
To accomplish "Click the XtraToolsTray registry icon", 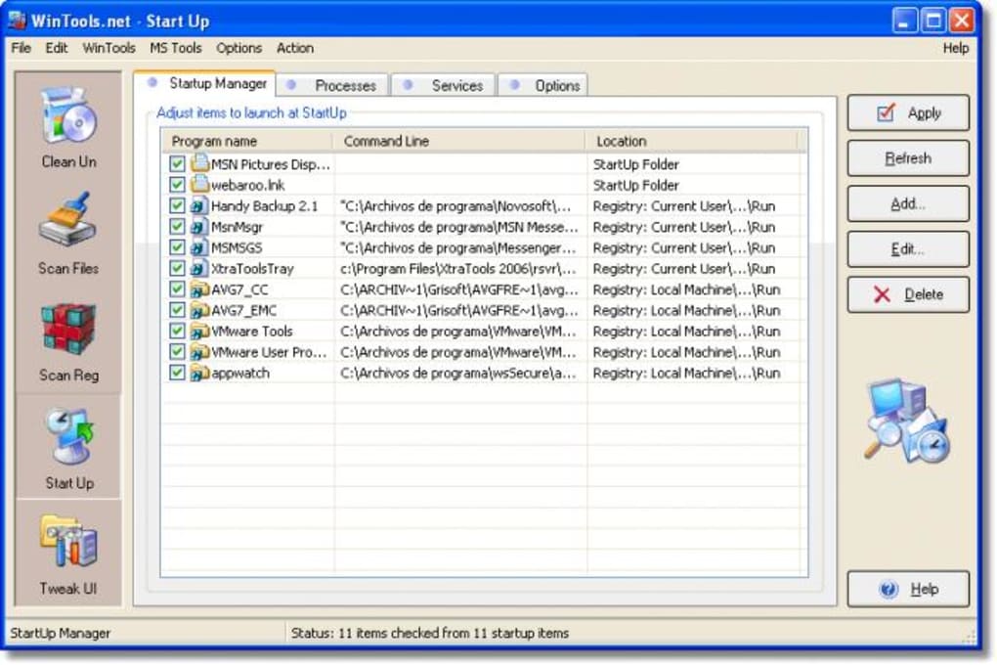I will click(199, 269).
